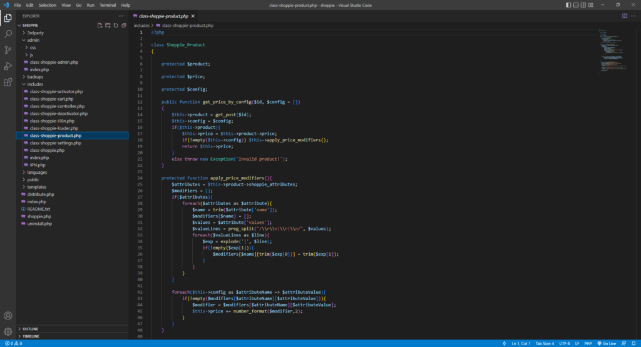Collapse the admin folder
The width and height of the screenshot is (641, 347).
(x=33, y=40)
